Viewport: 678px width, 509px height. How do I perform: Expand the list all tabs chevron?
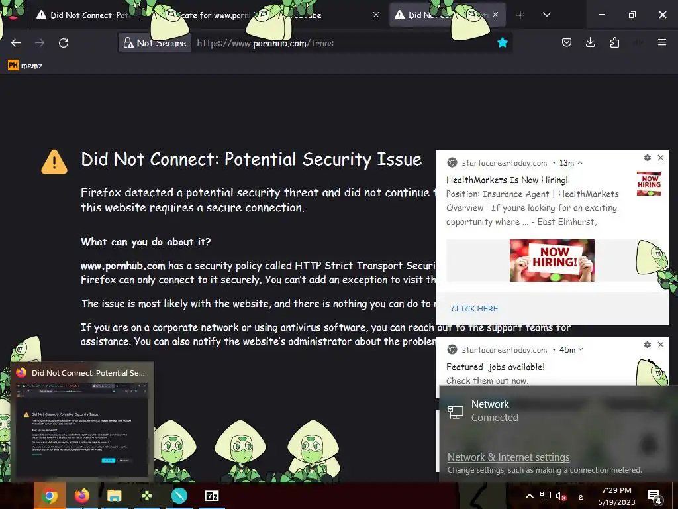click(546, 15)
